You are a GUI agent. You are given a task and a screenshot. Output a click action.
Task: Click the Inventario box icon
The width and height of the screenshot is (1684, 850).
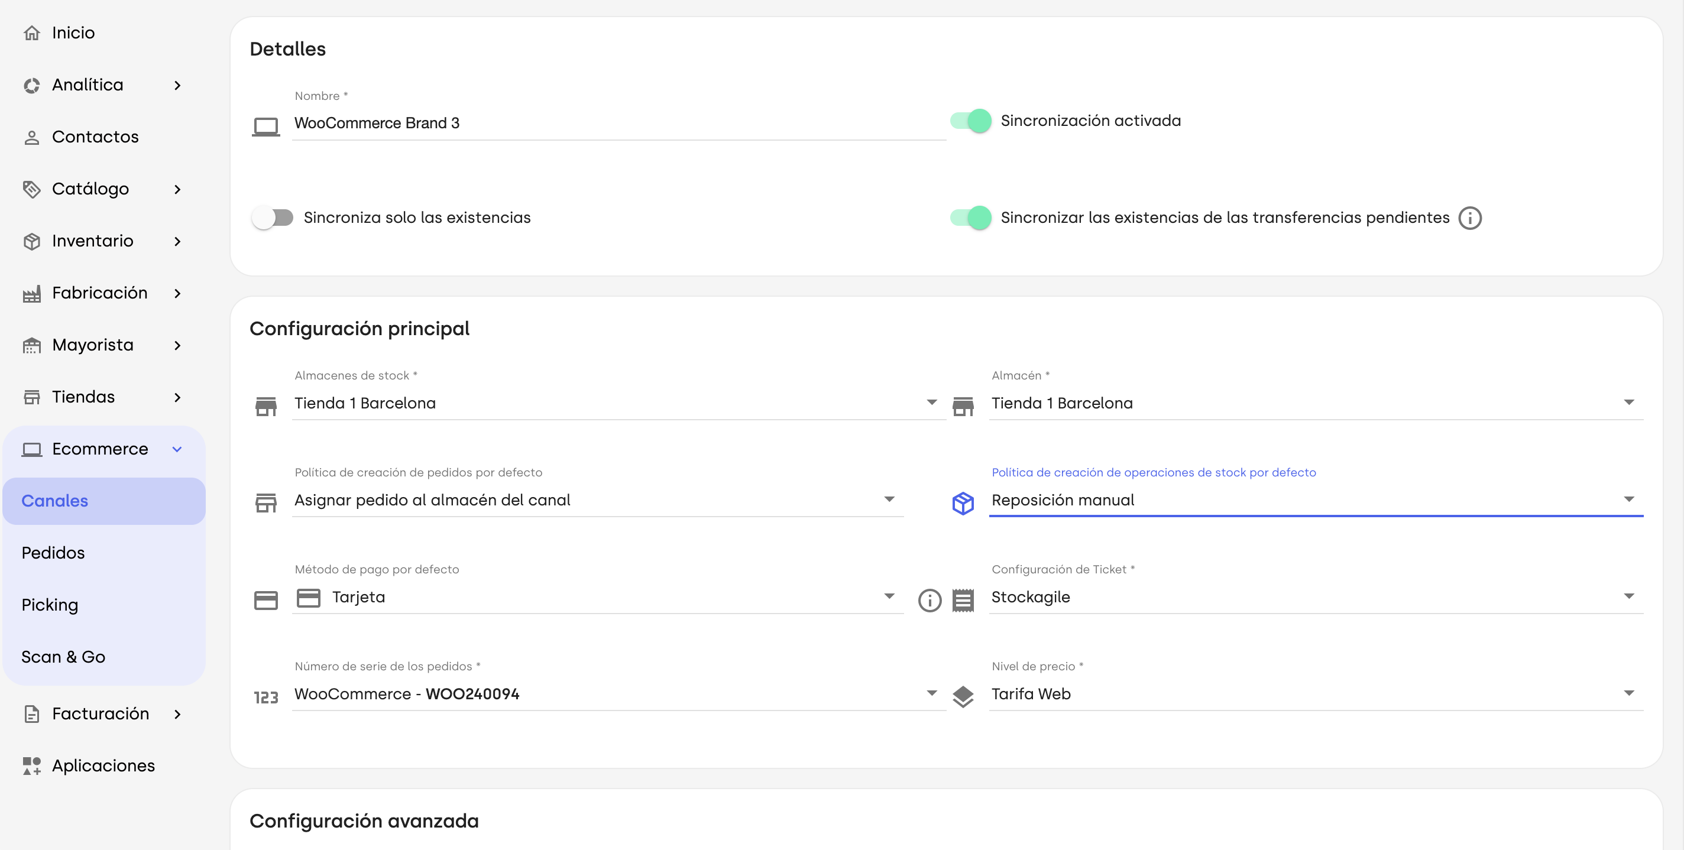point(31,241)
